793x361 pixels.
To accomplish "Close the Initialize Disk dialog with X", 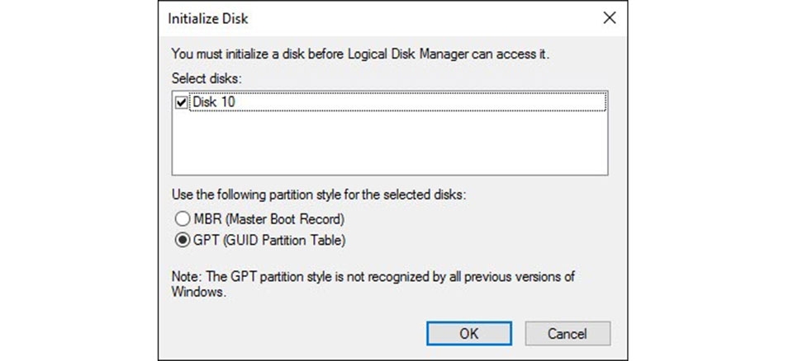I will pyautogui.click(x=610, y=17).
